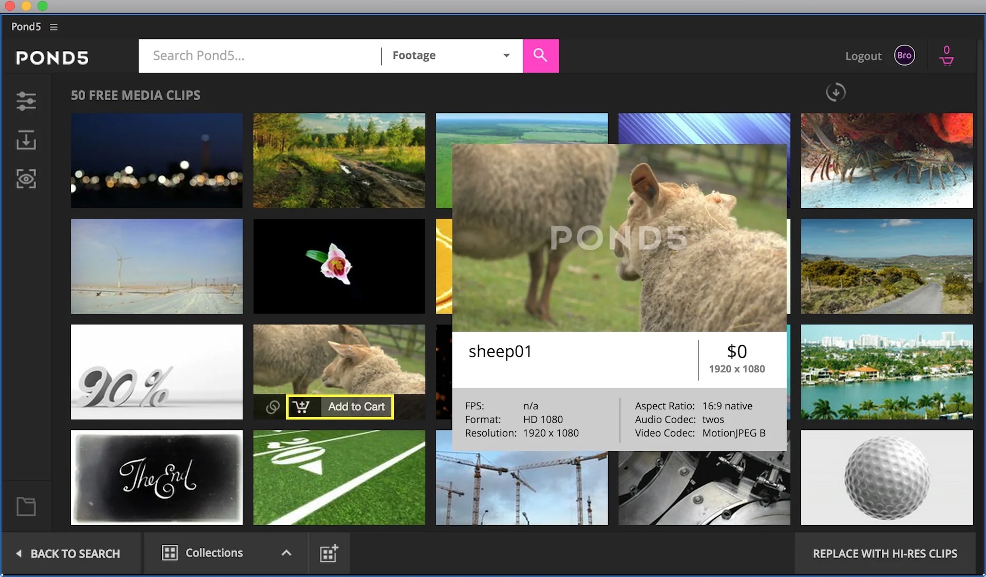Click the circular download-all arrow icon
986x577 pixels.
coord(836,92)
